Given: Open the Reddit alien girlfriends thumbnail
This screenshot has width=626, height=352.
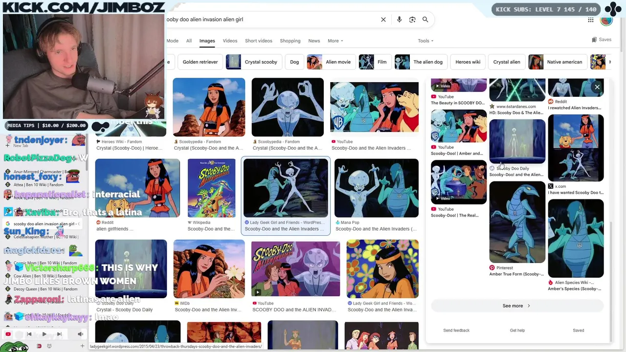Looking at the screenshot, I should click(137, 188).
